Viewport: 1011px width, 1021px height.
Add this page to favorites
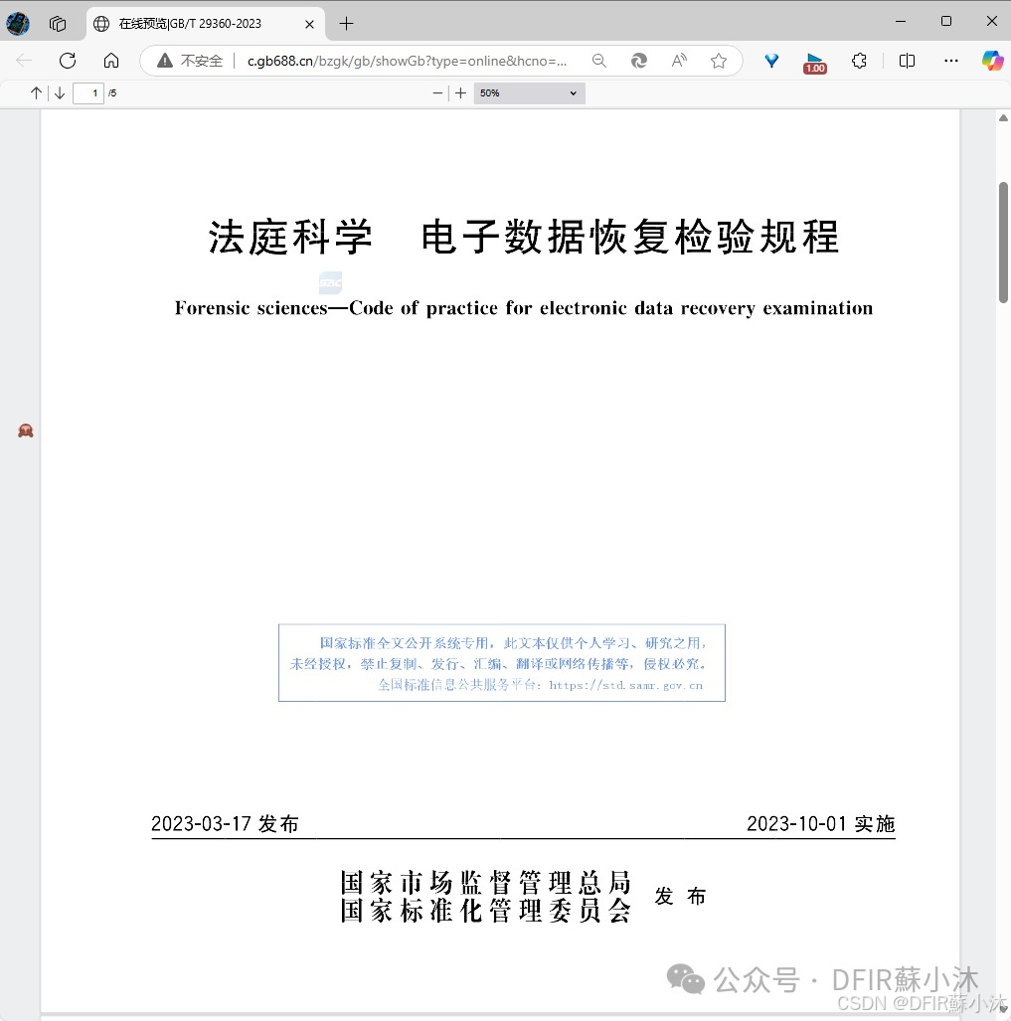point(719,61)
